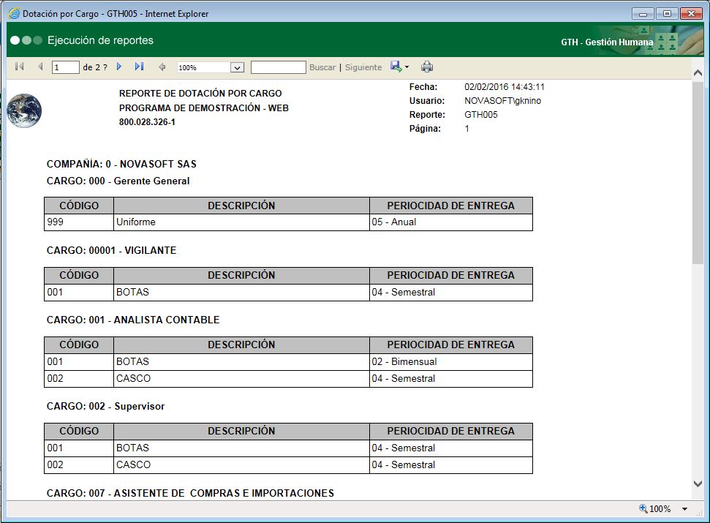Click 'REPORTE DE DOTACIÓN POR CARGO' title
Image resolution: width=710 pixels, height=523 pixels.
200,94
